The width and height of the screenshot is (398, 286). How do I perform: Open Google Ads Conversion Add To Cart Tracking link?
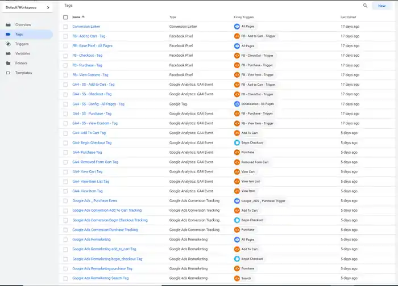click(x=107, y=211)
